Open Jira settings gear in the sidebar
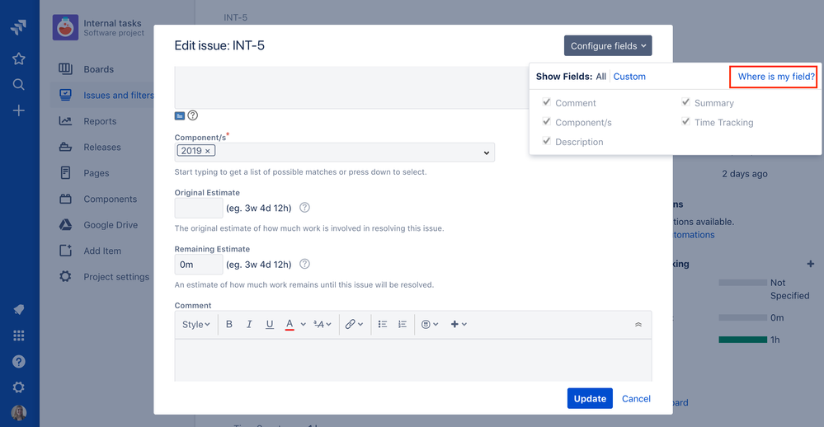Image resolution: width=824 pixels, height=427 pixels. coord(18,387)
